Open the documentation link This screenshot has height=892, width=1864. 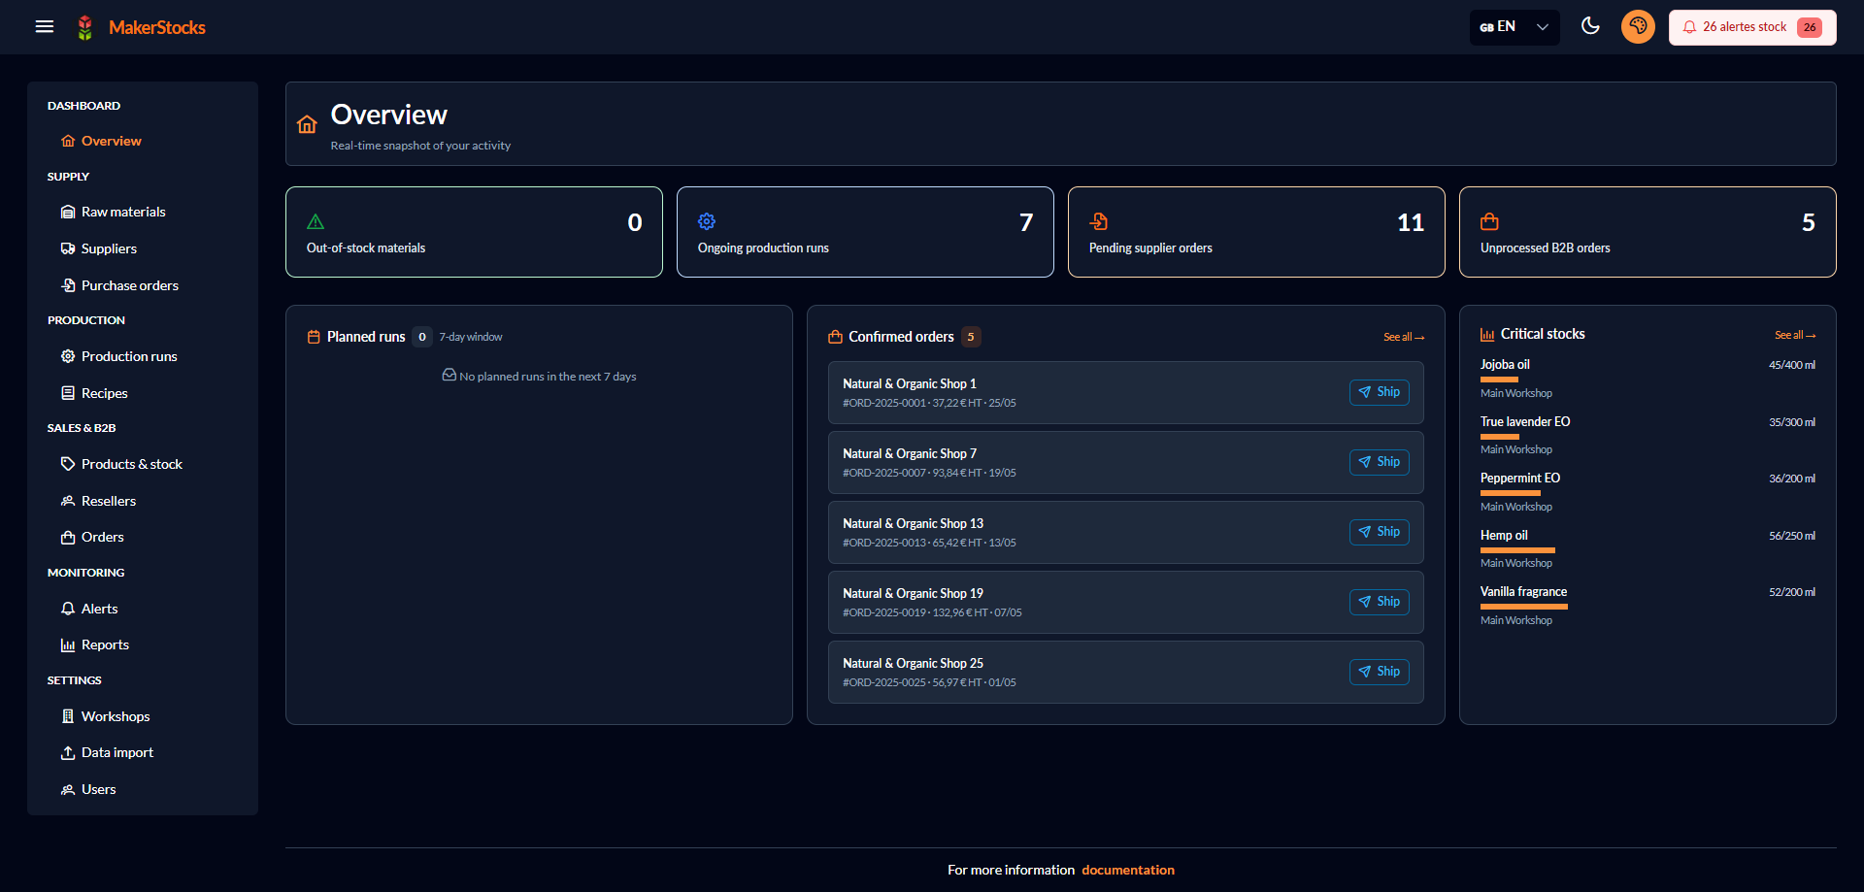click(x=1128, y=870)
